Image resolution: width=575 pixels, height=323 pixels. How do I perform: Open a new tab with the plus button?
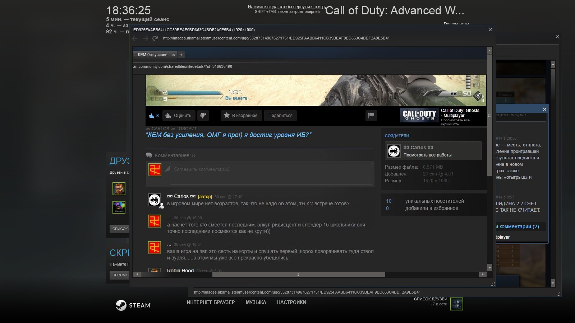pos(181,55)
